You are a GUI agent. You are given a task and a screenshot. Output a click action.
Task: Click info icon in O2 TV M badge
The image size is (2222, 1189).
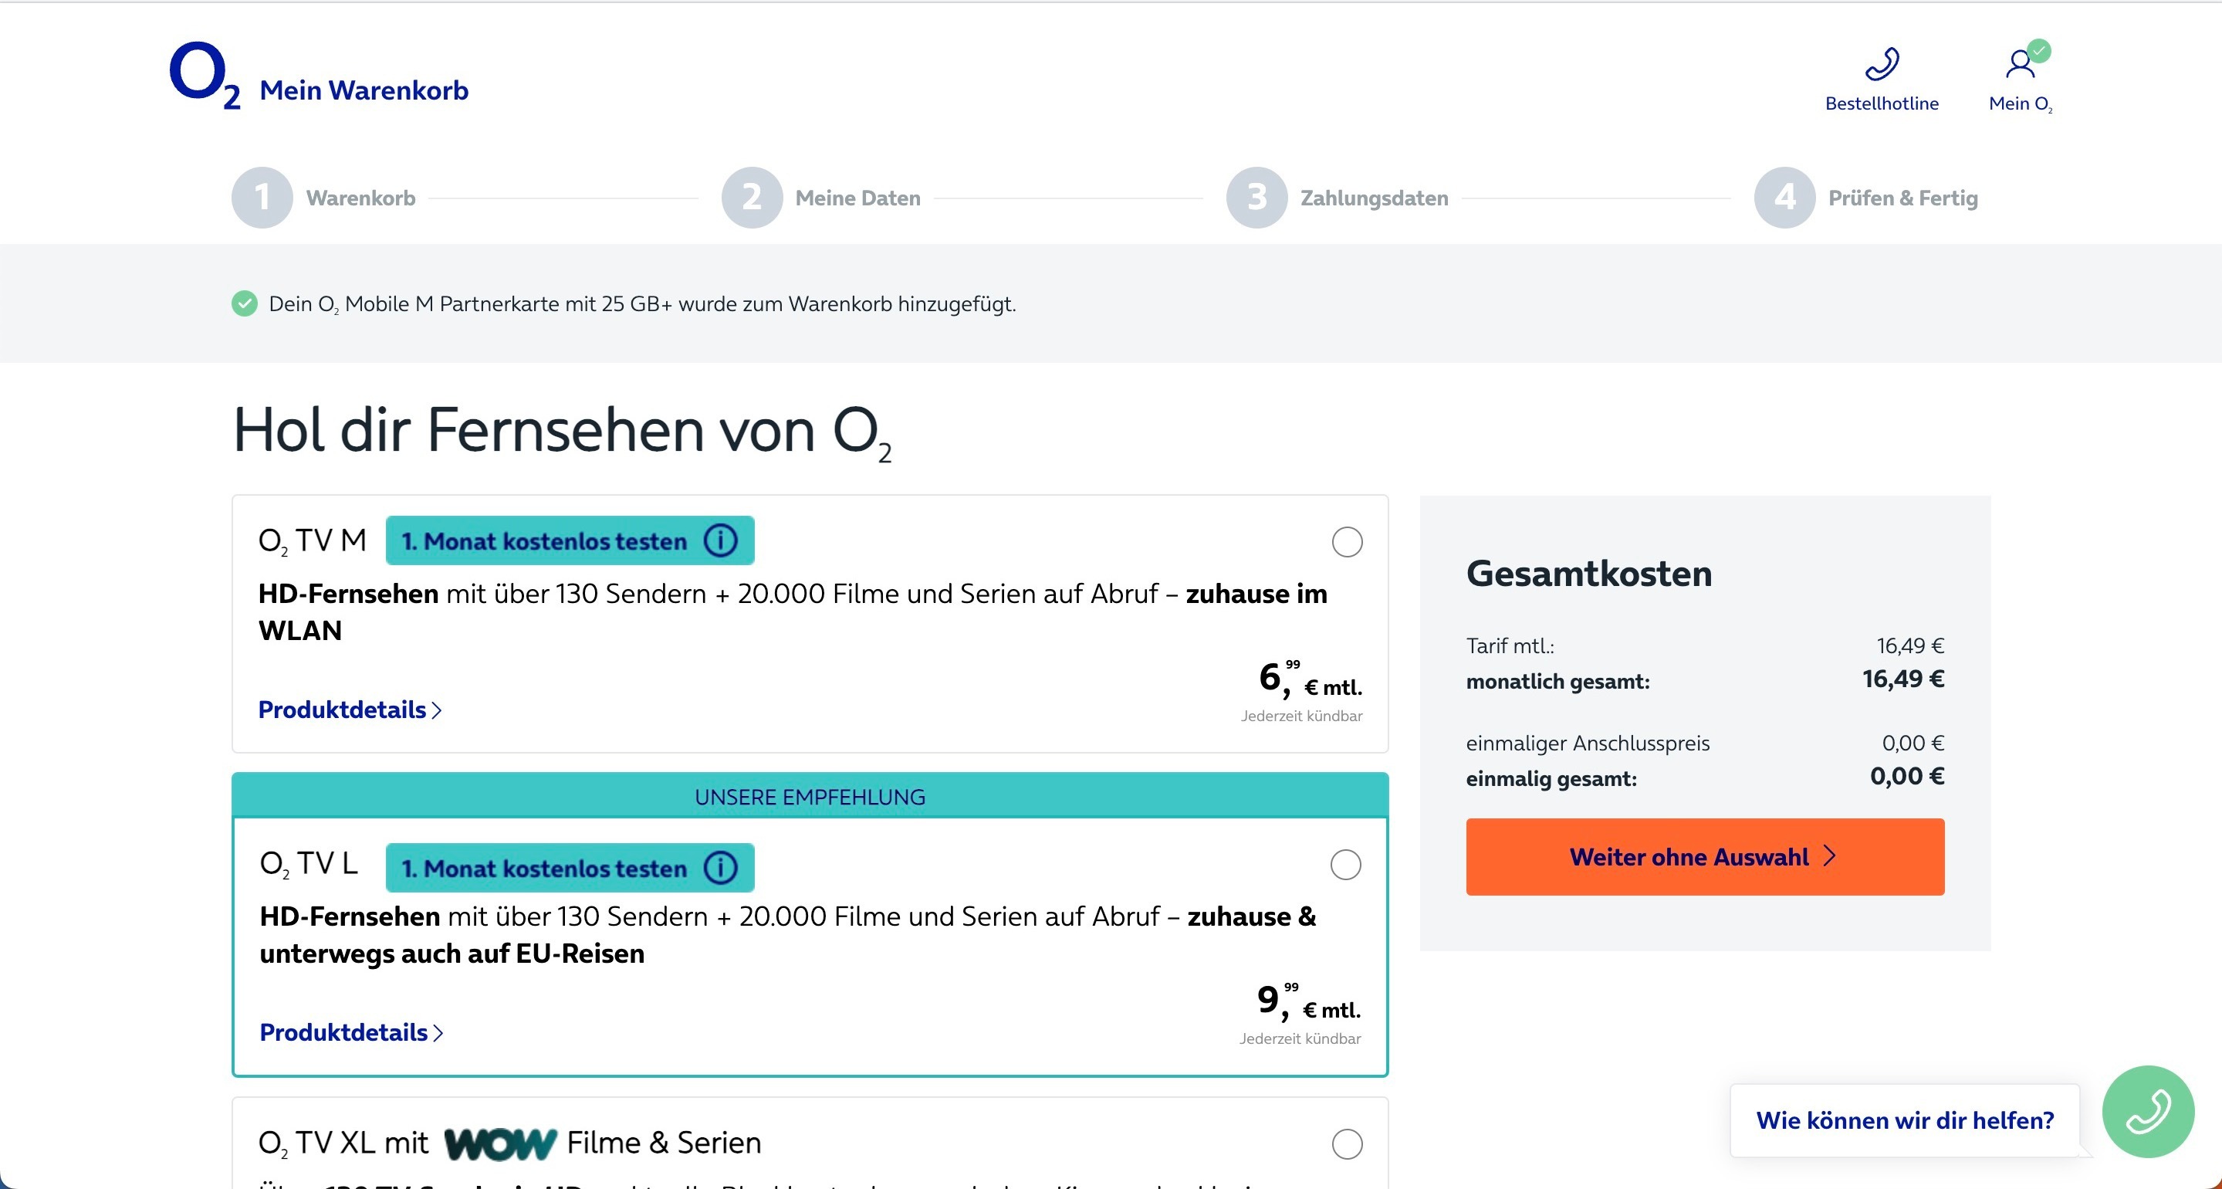click(720, 541)
